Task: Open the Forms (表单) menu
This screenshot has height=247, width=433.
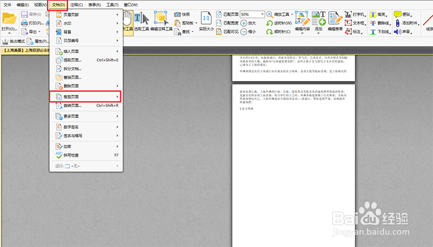Action: [94, 4]
